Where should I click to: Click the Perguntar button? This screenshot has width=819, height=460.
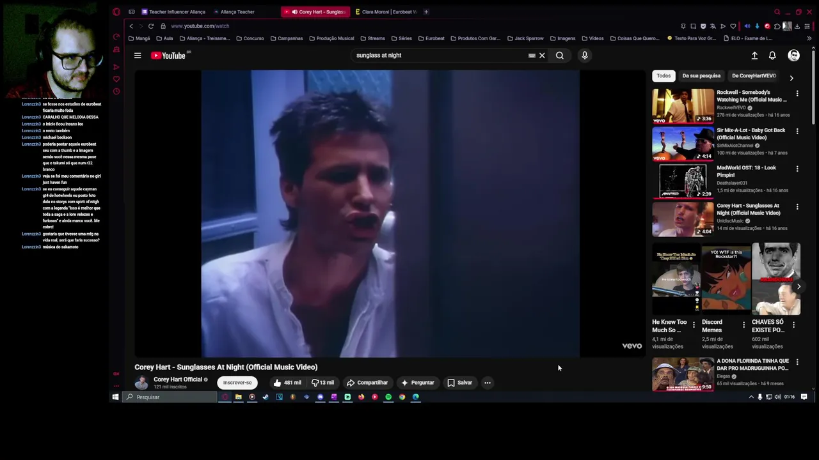[417, 383]
